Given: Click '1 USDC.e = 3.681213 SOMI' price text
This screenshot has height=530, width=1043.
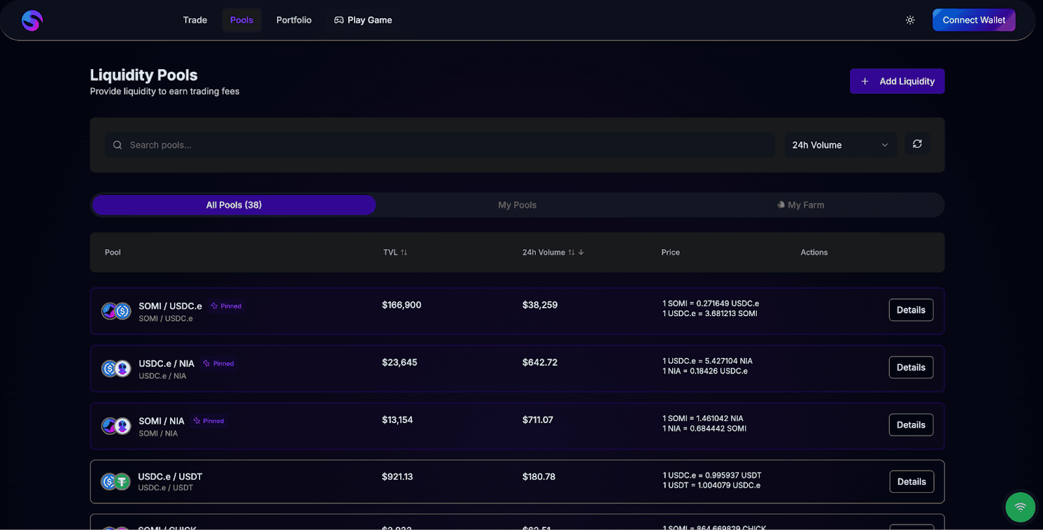Looking at the screenshot, I should pos(710,314).
